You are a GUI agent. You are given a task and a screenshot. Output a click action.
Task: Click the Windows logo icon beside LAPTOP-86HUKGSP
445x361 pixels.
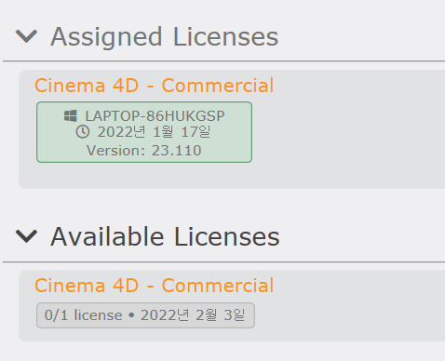(71, 116)
